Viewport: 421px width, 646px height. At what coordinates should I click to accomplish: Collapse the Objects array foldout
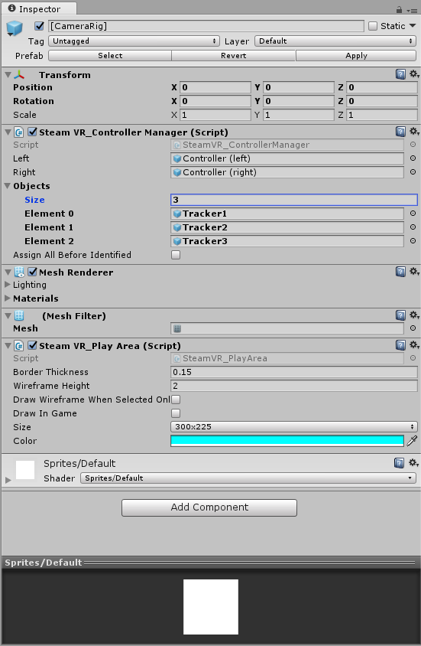[8, 186]
